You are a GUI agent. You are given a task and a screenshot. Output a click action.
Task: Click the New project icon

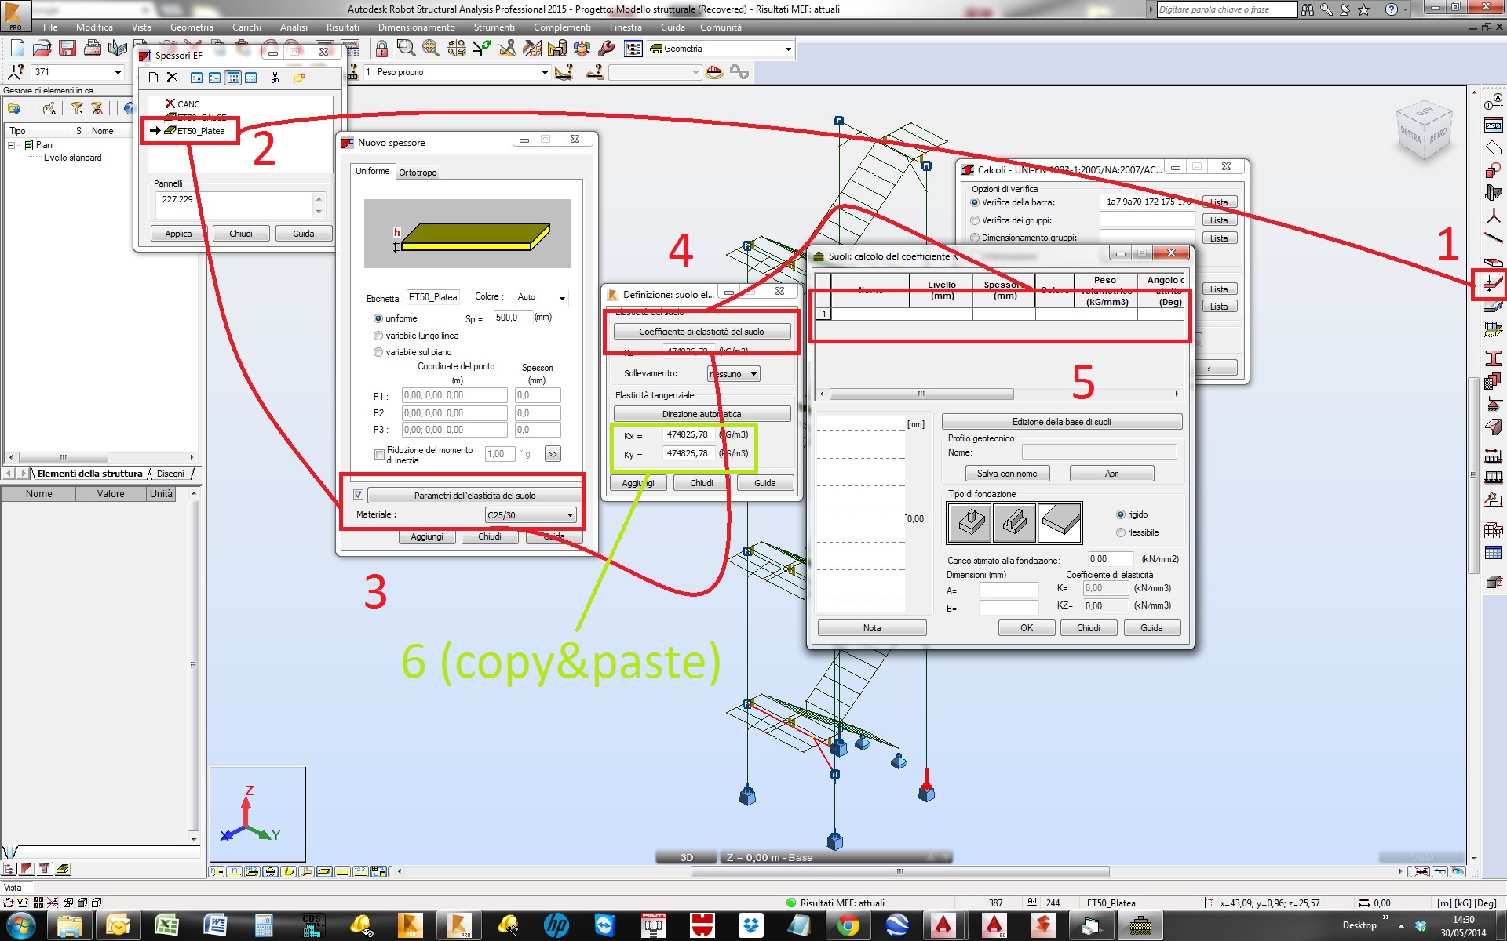pos(17,49)
